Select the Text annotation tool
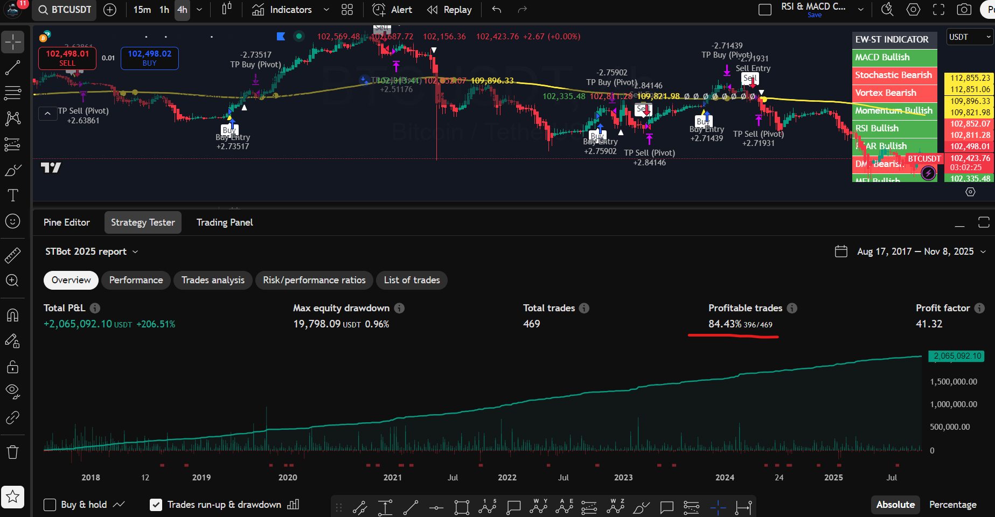The image size is (995, 517). [13, 195]
